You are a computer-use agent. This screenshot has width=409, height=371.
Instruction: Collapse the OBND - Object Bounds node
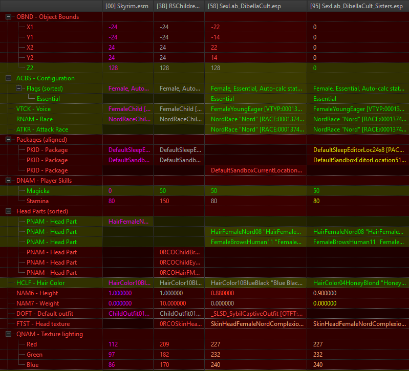[8, 17]
